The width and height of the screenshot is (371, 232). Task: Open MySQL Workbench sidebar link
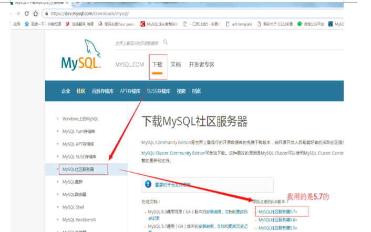pos(79,220)
